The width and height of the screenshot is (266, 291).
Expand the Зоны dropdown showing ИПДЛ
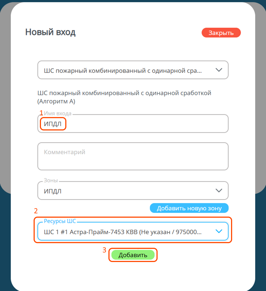point(133,191)
